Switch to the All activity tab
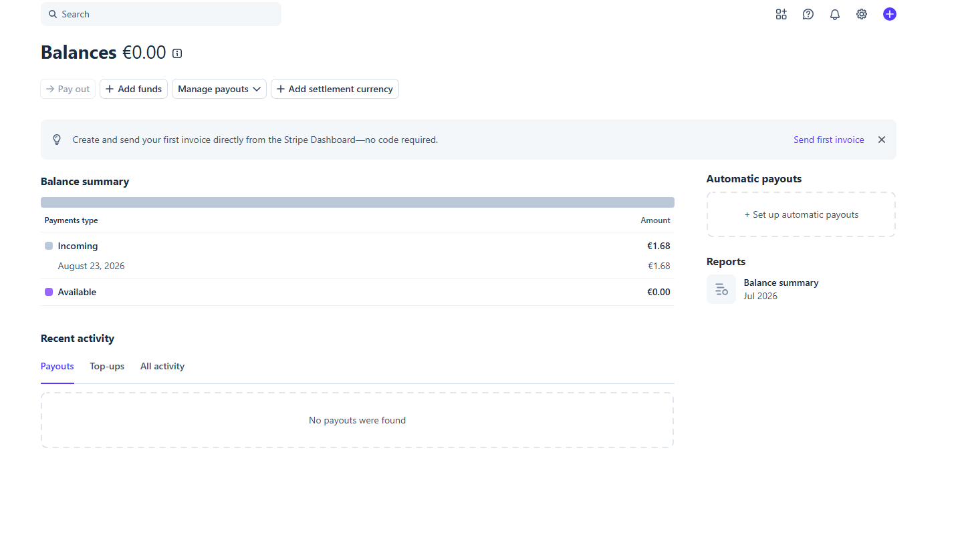 point(162,367)
